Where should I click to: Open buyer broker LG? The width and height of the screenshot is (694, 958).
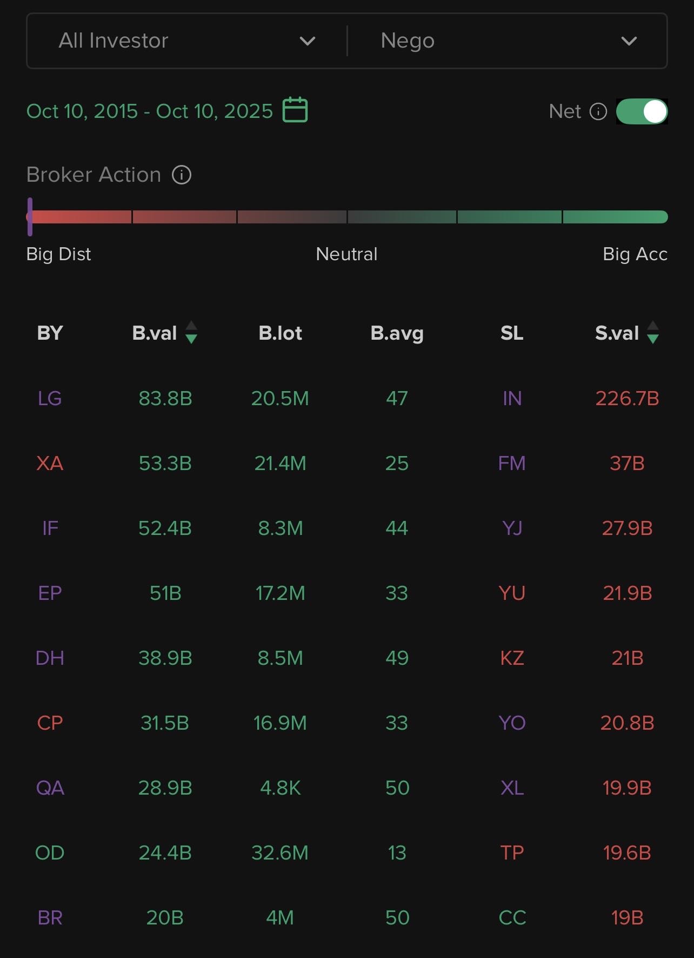[x=50, y=399]
